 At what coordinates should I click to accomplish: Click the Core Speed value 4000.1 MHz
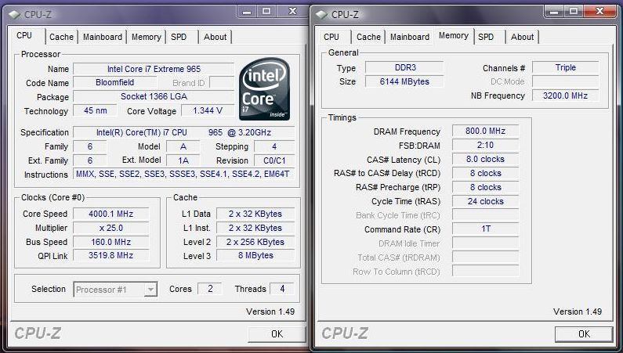click(110, 214)
